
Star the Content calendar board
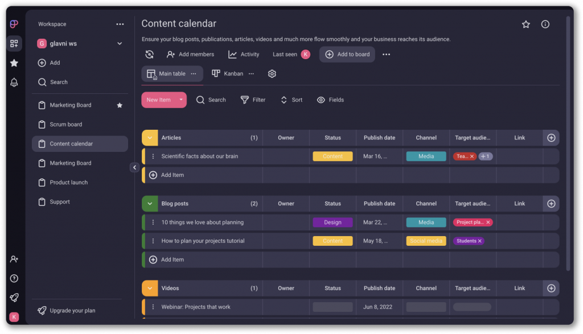point(525,24)
